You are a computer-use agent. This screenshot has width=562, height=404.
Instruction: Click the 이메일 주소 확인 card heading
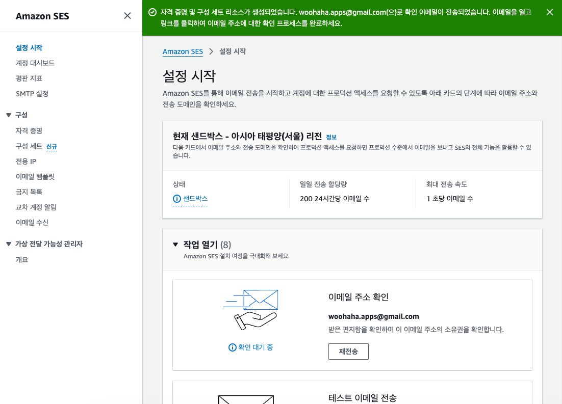pos(359,297)
